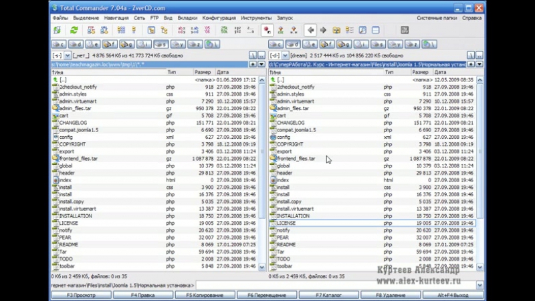Click frontend_files.tar archive icon in right panel
Image resolution: width=535 pixels, height=301 pixels.
(x=273, y=158)
